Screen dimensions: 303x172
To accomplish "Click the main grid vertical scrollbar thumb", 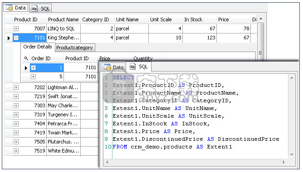I will point(260,42).
